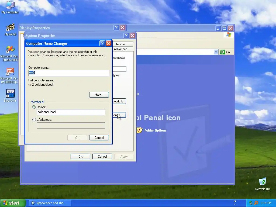The height and width of the screenshot is (207, 276).
Task: Click the search magnifier tray icon
Action: 256,203
